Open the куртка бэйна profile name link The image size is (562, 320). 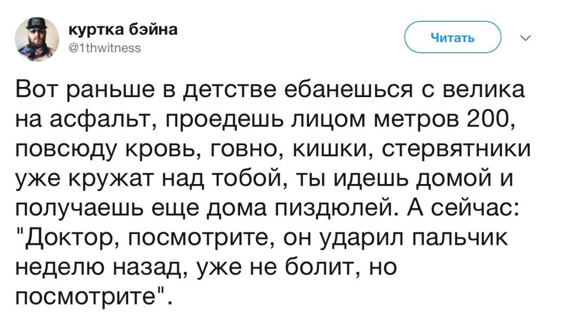123,30
